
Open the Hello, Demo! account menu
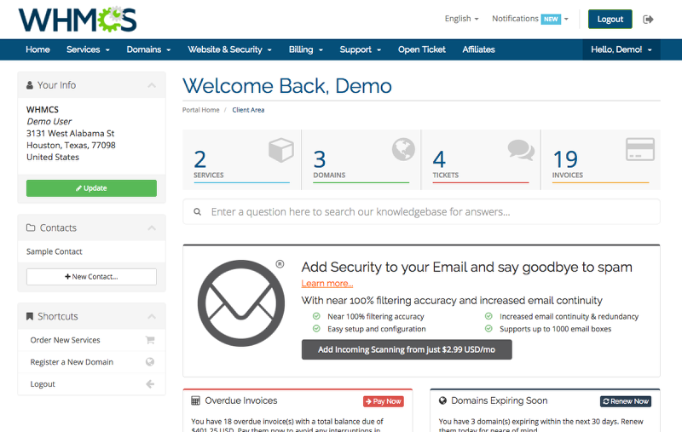click(x=621, y=49)
